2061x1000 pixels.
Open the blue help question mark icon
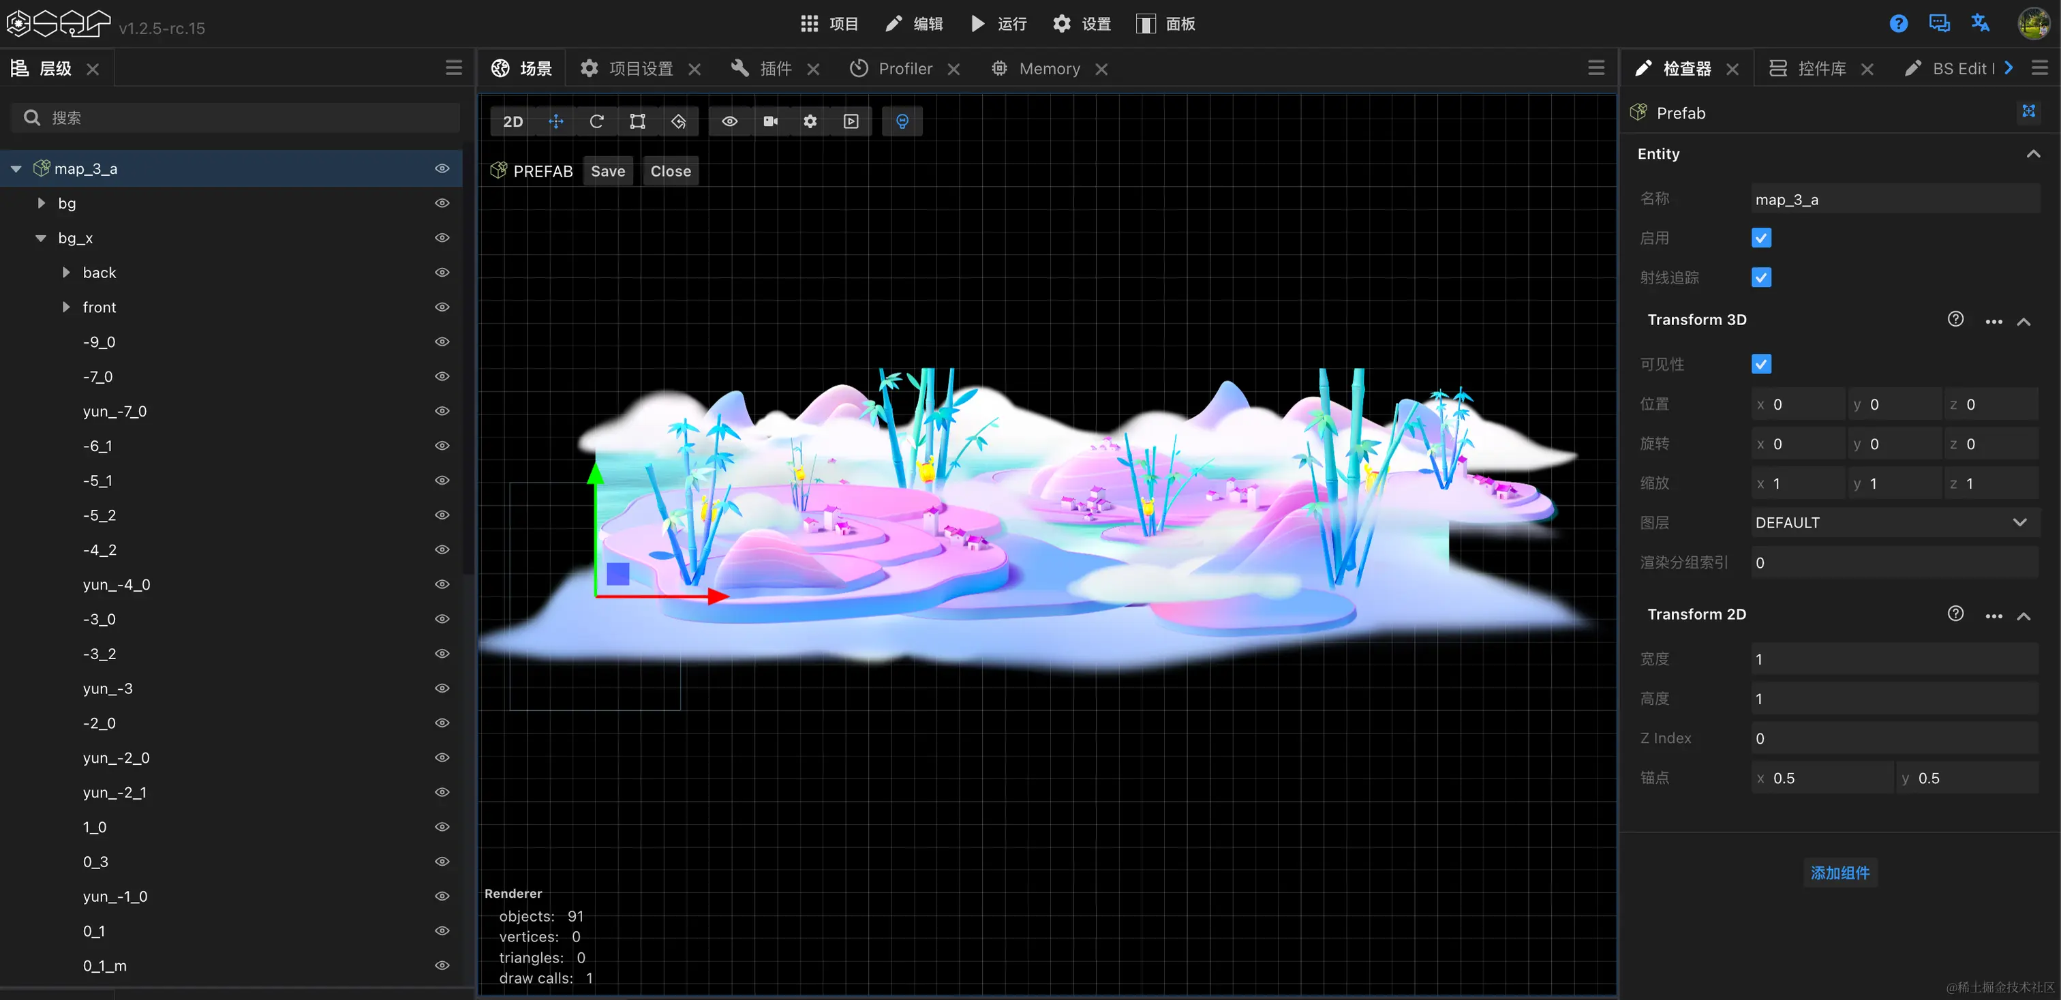(1898, 23)
